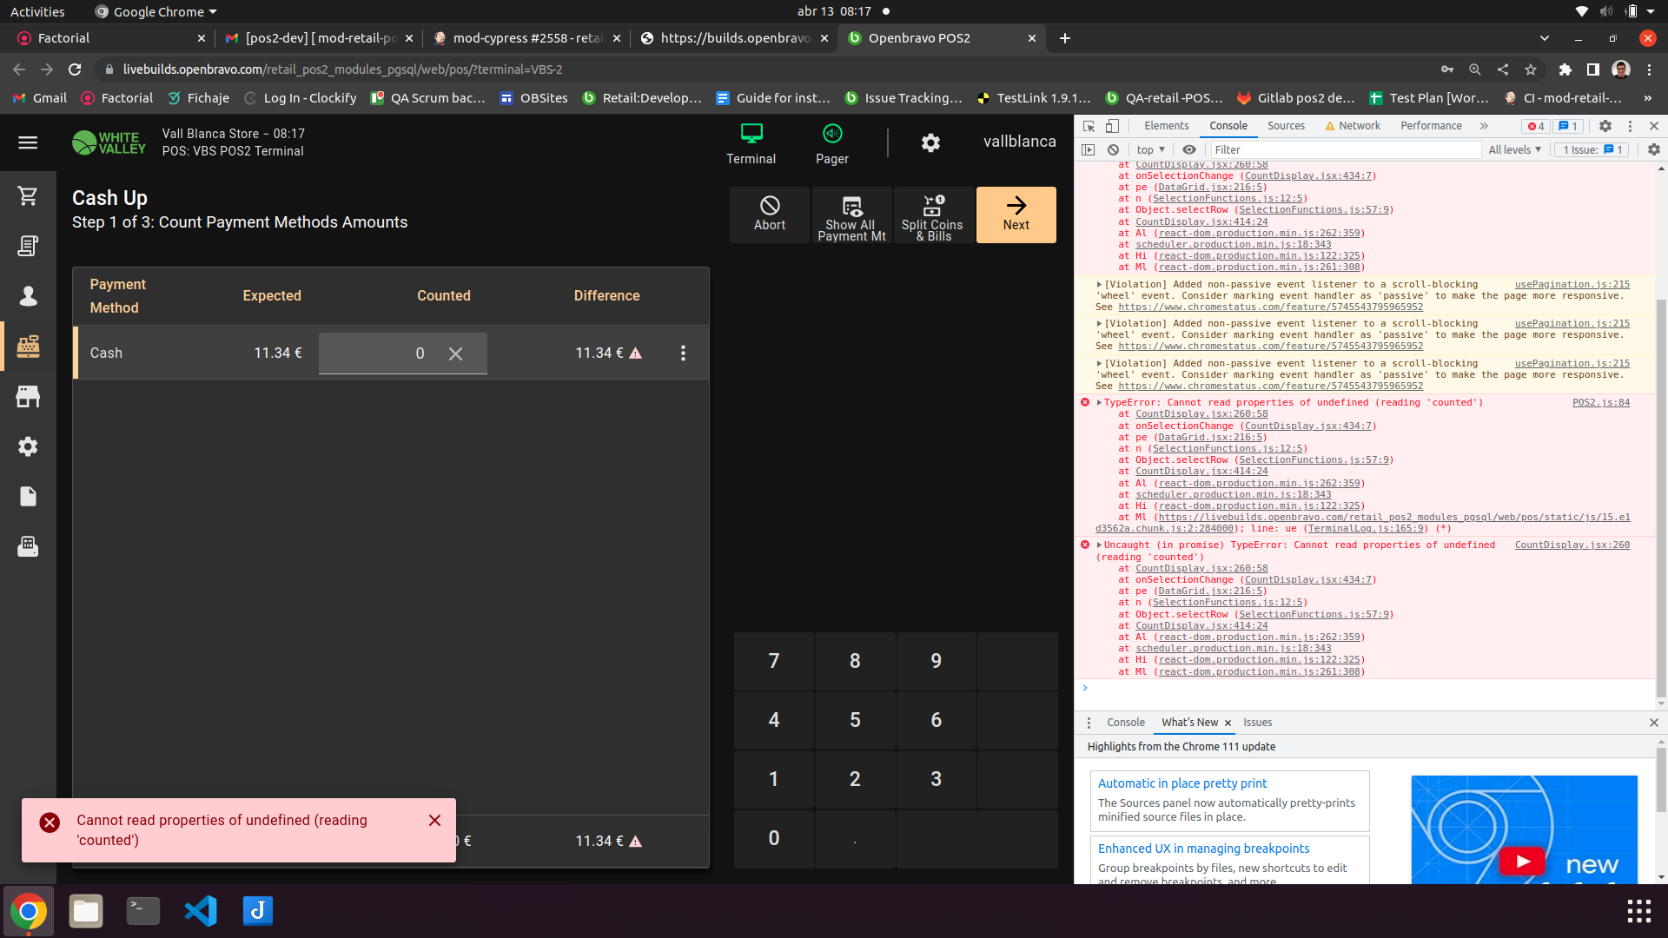Screen dimensions: 1668x938
Task: Click the console Filter input field
Action: pos(1345,149)
